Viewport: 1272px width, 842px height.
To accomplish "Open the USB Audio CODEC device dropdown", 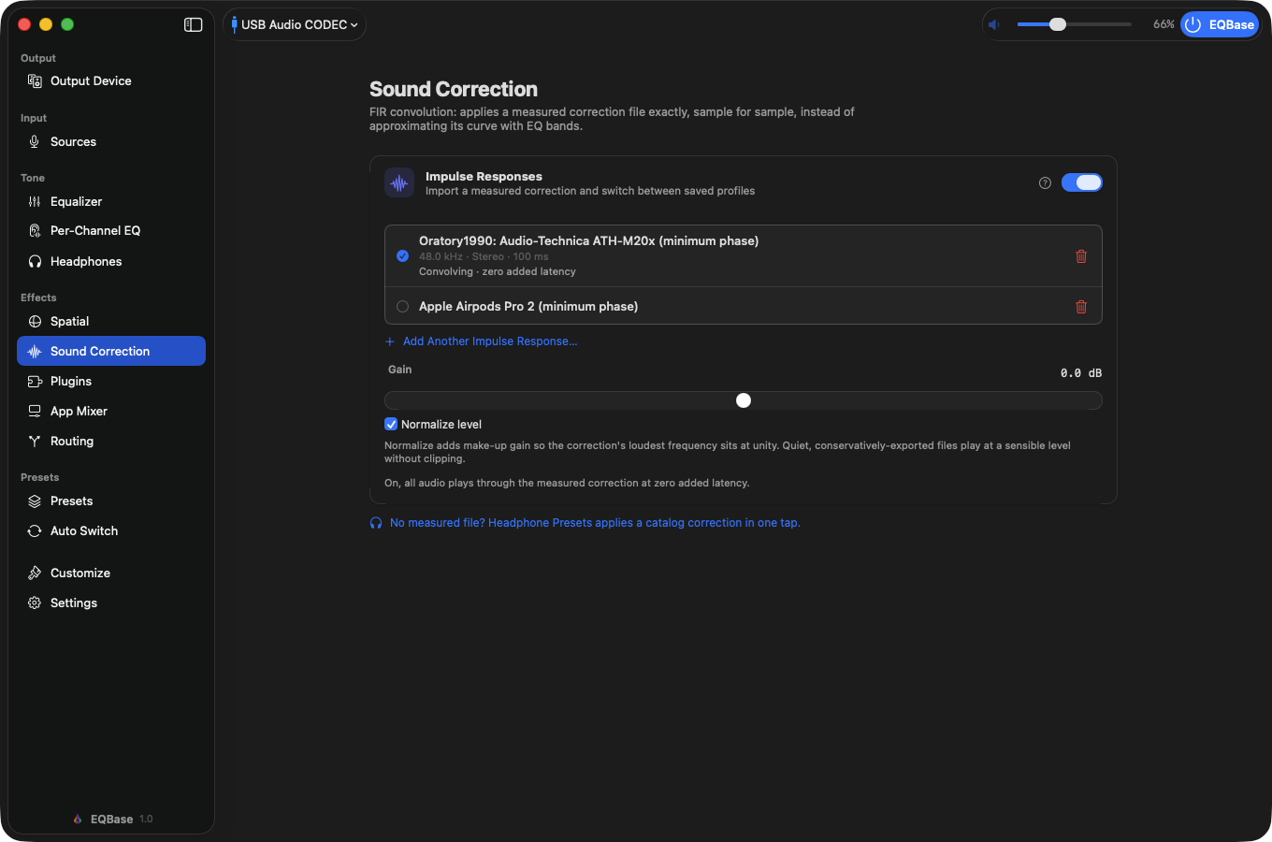I will [x=295, y=25].
